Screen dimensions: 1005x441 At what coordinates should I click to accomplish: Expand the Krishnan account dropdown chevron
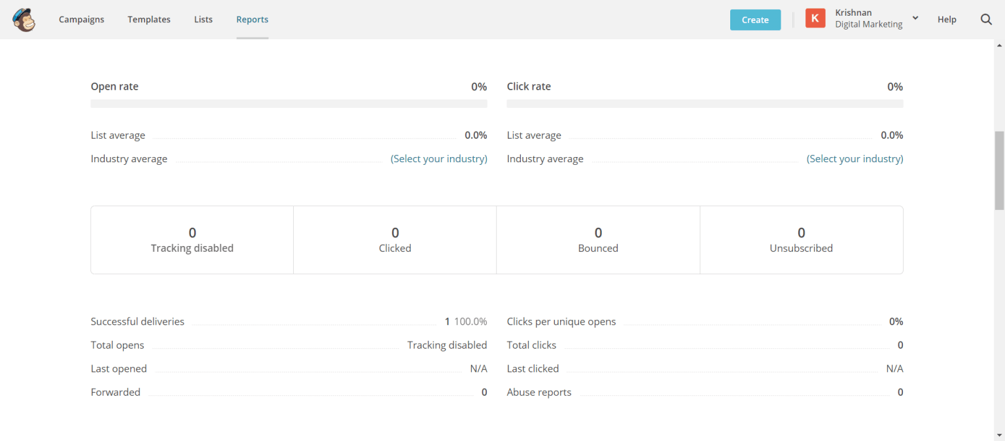pos(915,18)
